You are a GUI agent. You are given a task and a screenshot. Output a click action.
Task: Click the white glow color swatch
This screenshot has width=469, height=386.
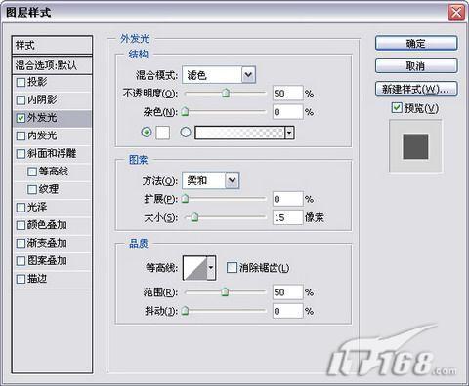click(x=163, y=133)
